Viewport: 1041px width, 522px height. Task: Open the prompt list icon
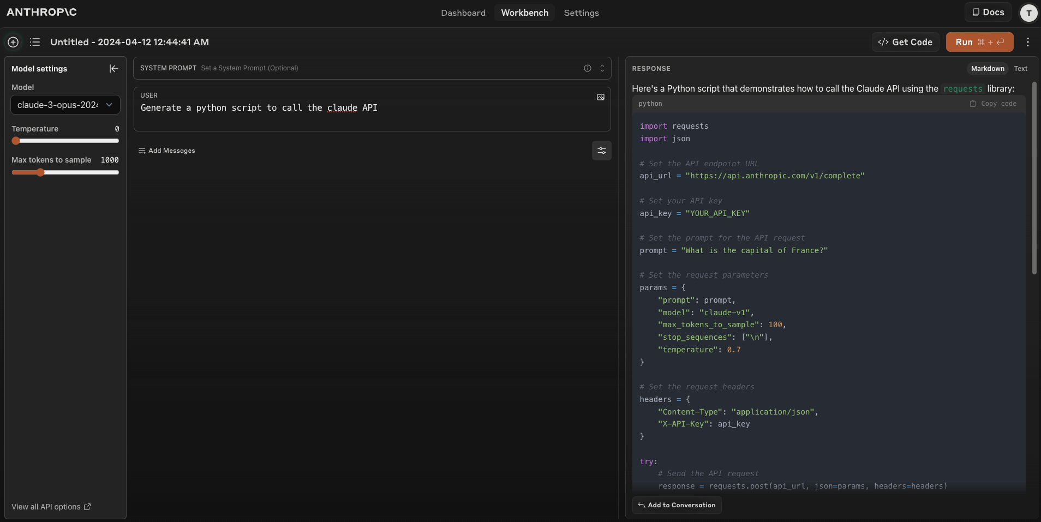point(35,42)
